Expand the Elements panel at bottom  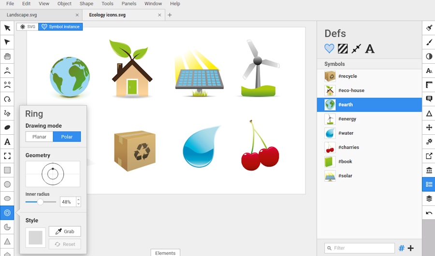click(165, 253)
